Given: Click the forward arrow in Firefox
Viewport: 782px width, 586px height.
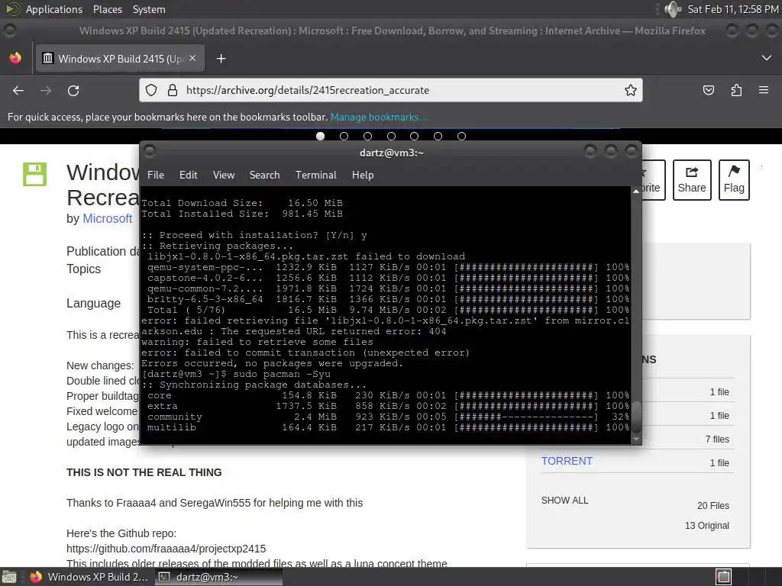Looking at the screenshot, I should (46, 90).
